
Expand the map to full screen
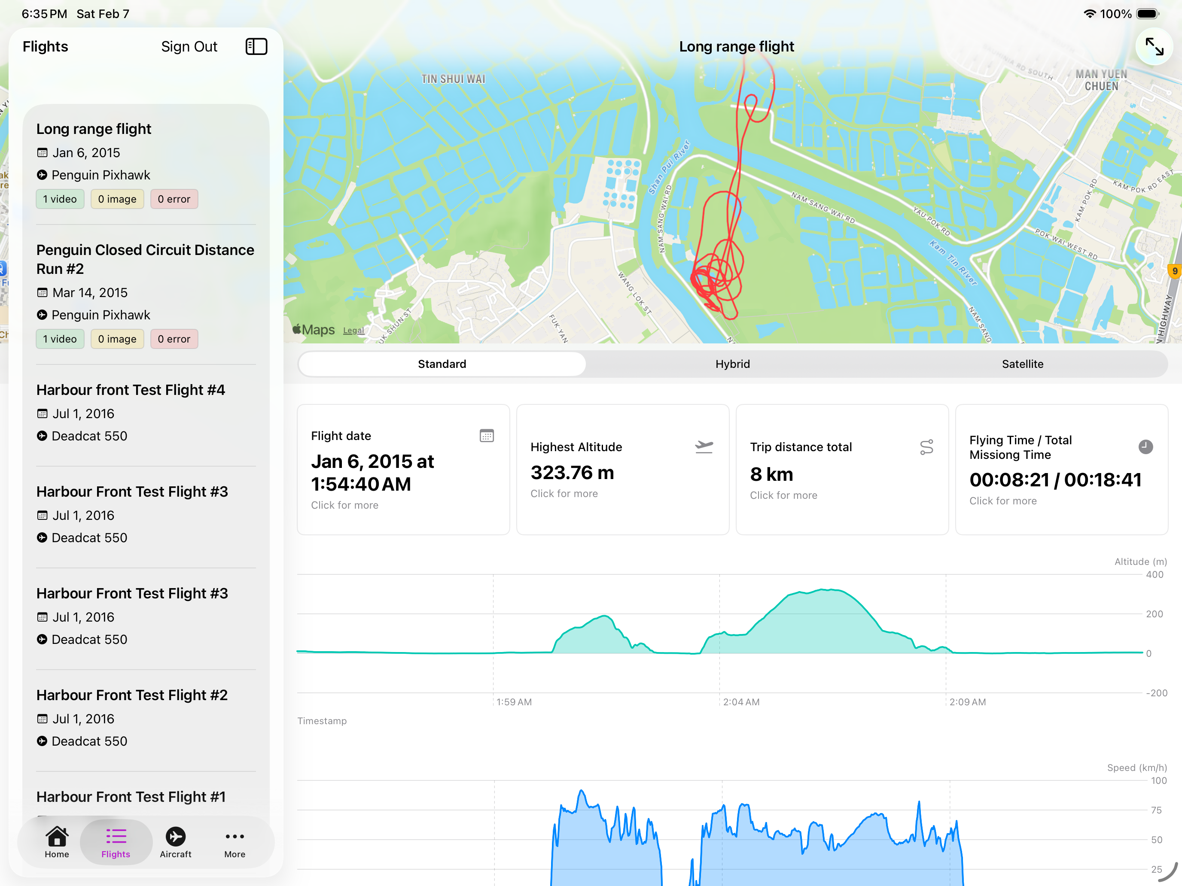tap(1154, 46)
